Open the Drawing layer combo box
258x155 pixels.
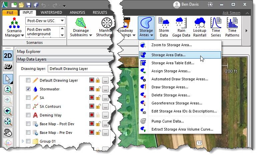coord(81,69)
